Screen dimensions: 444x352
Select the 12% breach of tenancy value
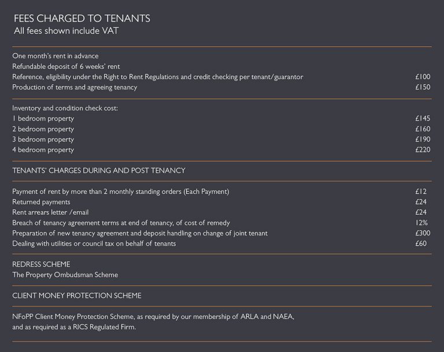point(421,223)
